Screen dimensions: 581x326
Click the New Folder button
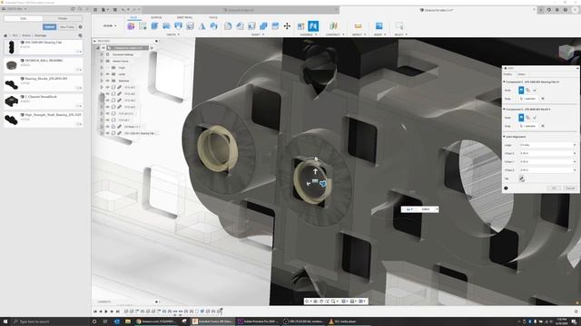click(x=67, y=27)
